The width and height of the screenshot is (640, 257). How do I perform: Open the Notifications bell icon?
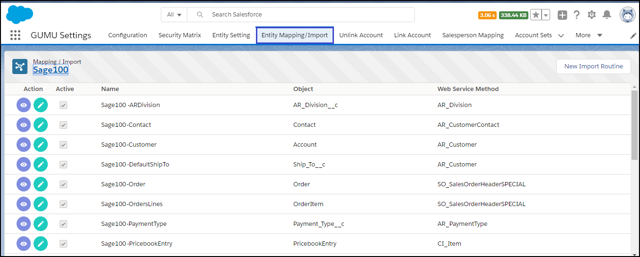click(x=607, y=15)
